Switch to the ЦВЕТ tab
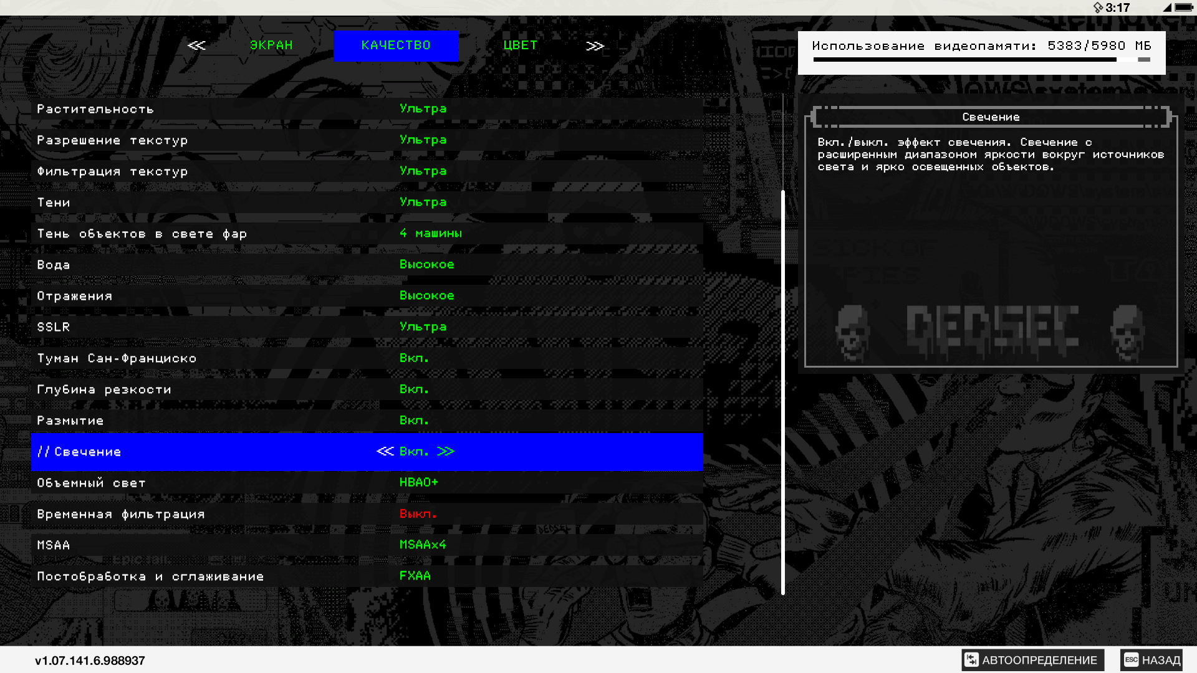Image resolution: width=1197 pixels, height=673 pixels. (x=520, y=45)
